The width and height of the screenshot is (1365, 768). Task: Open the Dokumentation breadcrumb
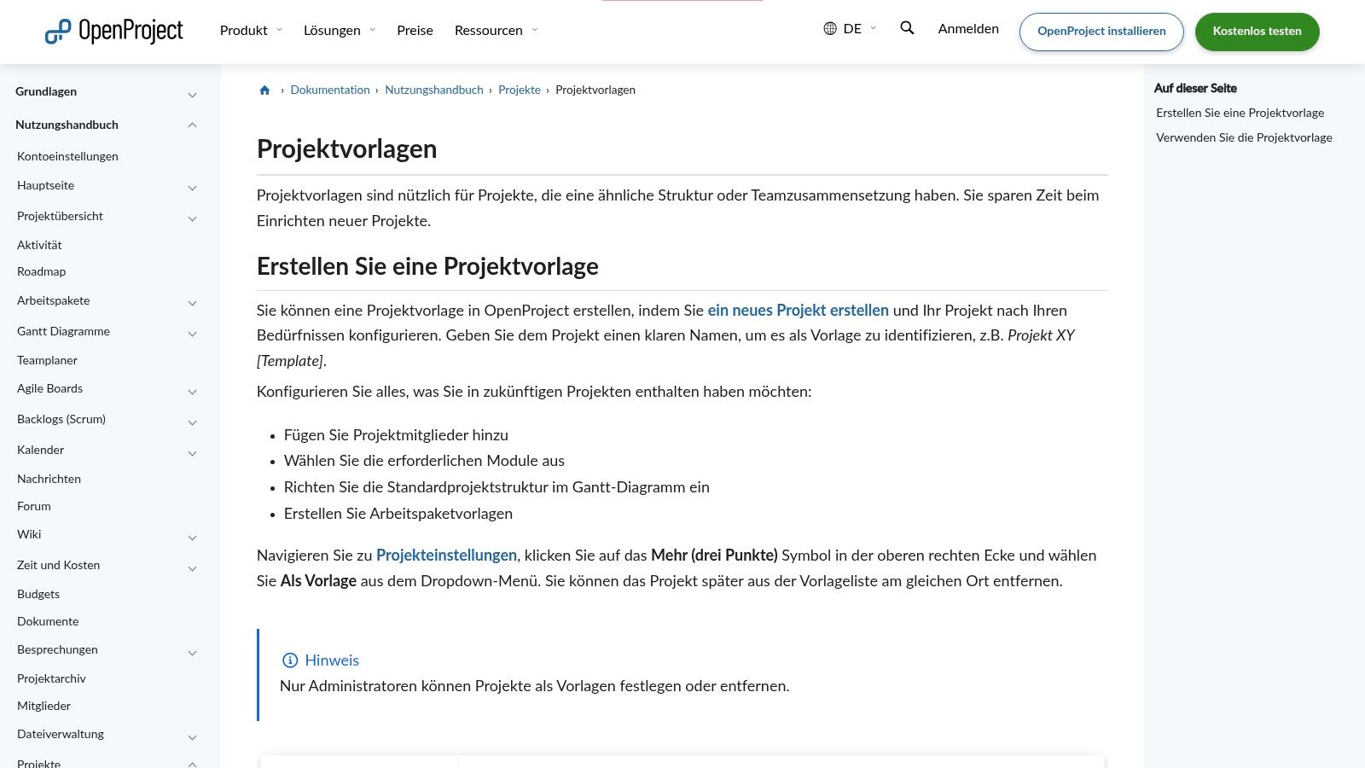click(x=330, y=90)
